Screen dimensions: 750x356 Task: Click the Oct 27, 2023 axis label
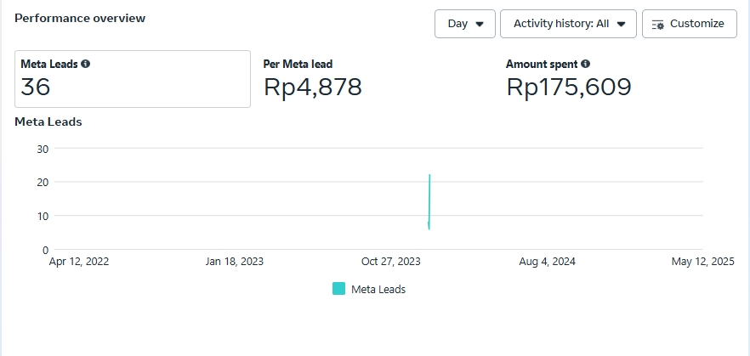click(x=391, y=262)
